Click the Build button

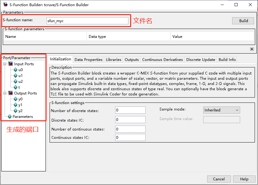pos(243,21)
